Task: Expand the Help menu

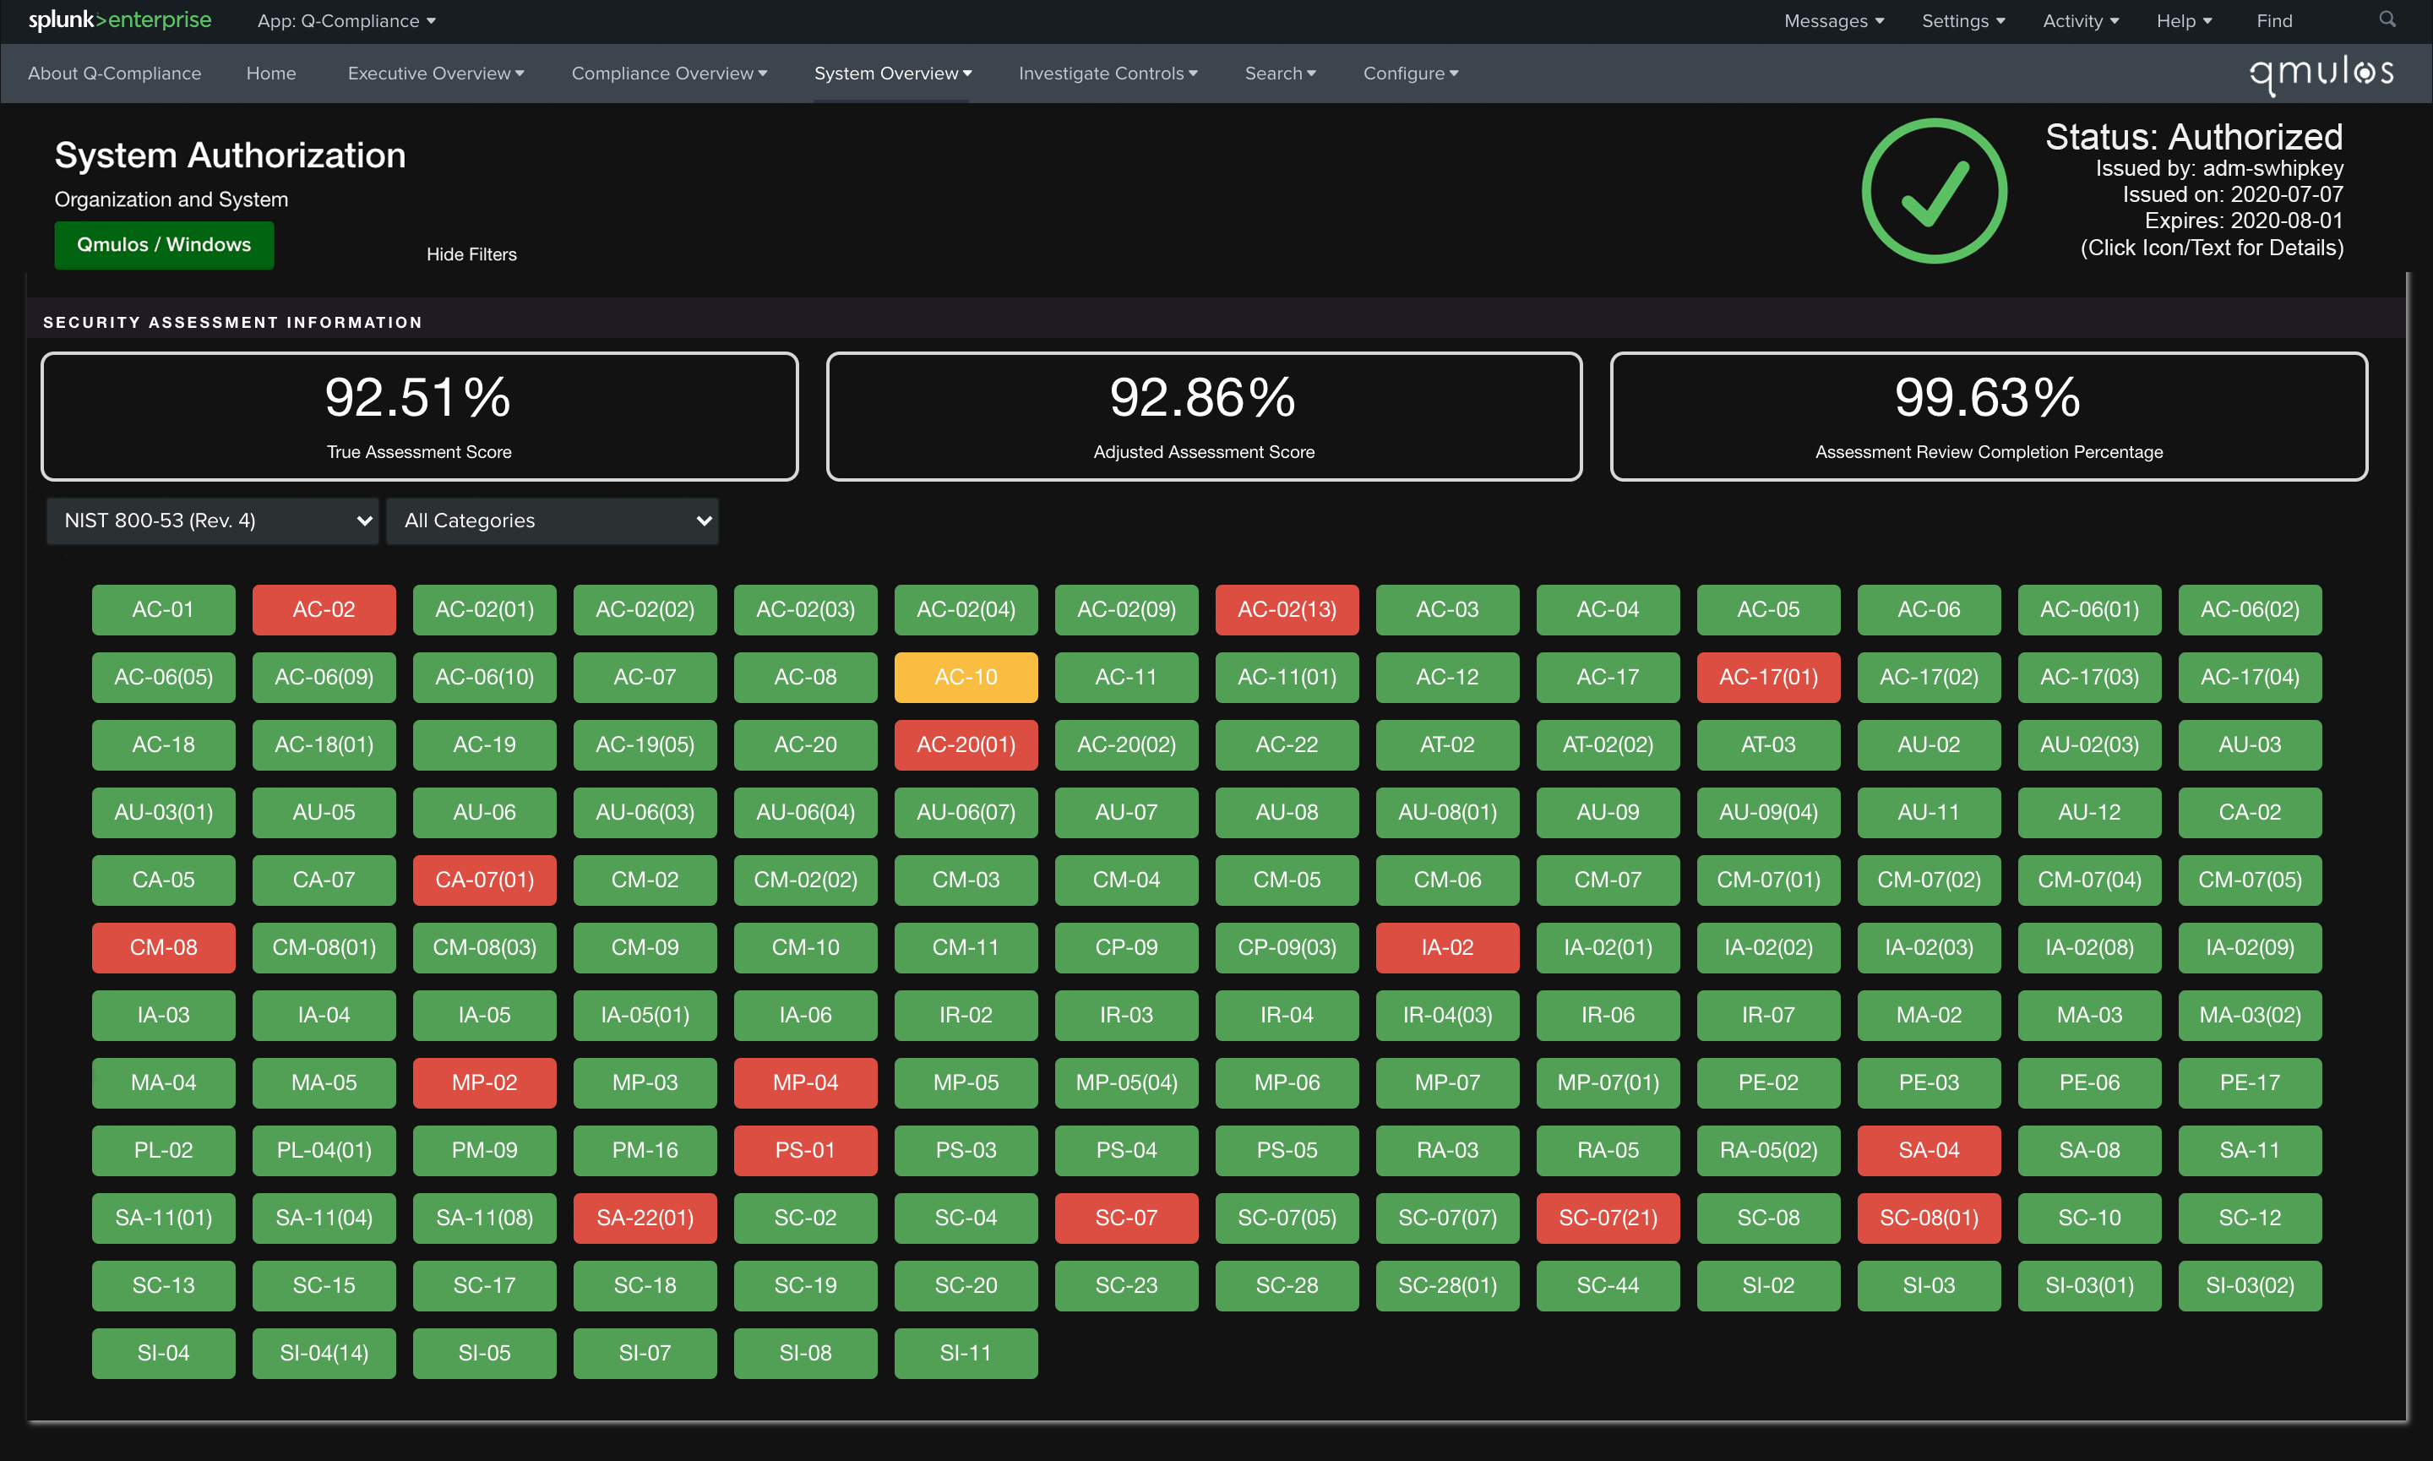Action: [2184, 20]
